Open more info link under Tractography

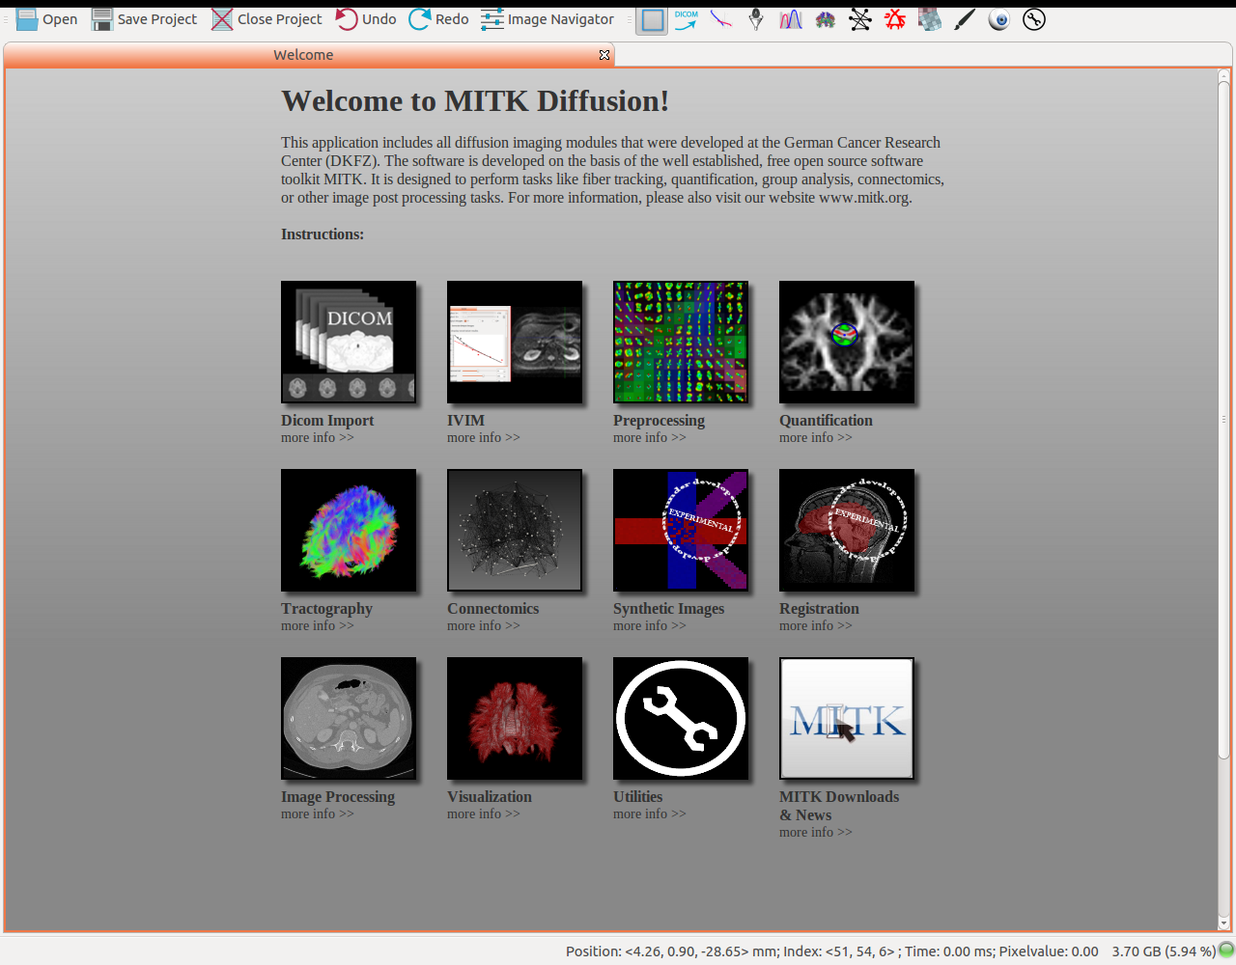(317, 626)
